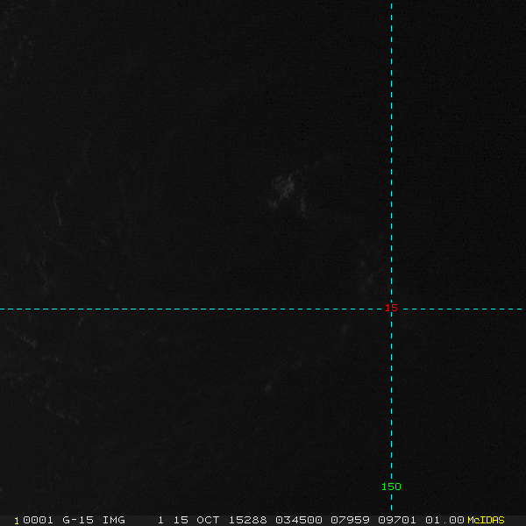Click the red 15 latitude label

[391, 308]
